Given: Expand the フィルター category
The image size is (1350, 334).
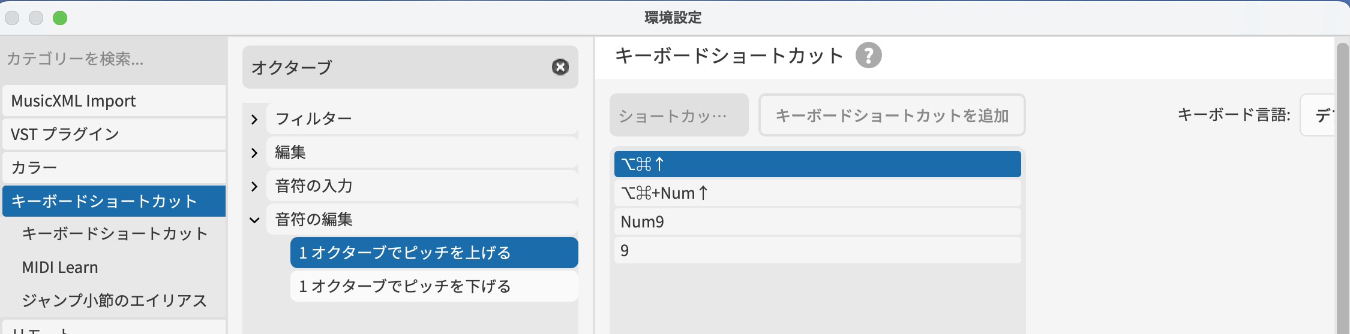Looking at the screenshot, I should tap(254, 119).
